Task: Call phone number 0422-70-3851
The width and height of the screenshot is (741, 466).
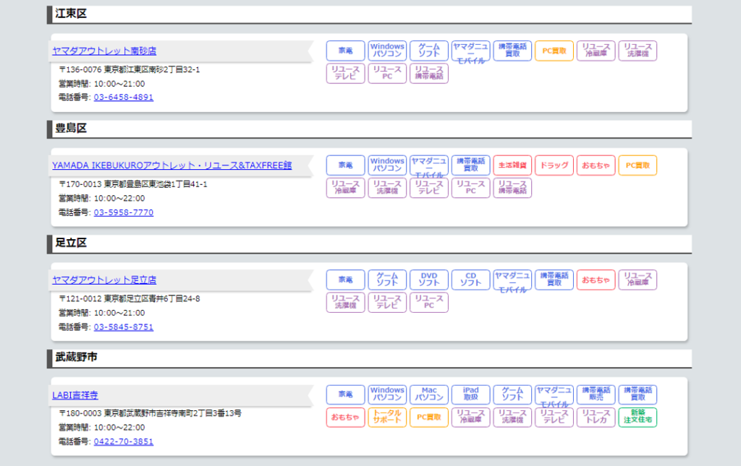Action: point(123,441)
